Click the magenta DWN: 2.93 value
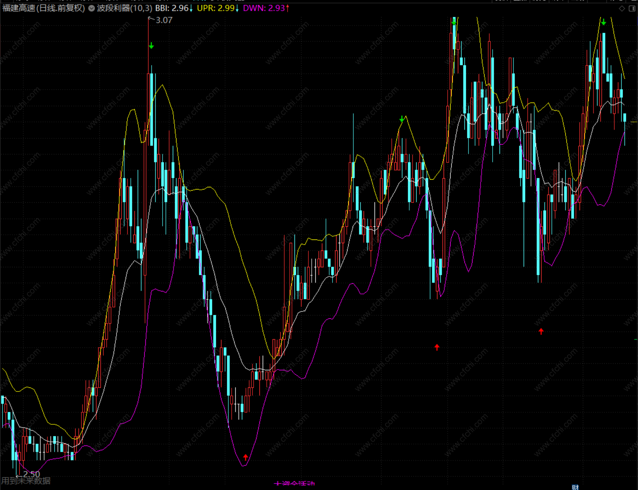This screenshot has width=638, height=490. tap(266, 8)
